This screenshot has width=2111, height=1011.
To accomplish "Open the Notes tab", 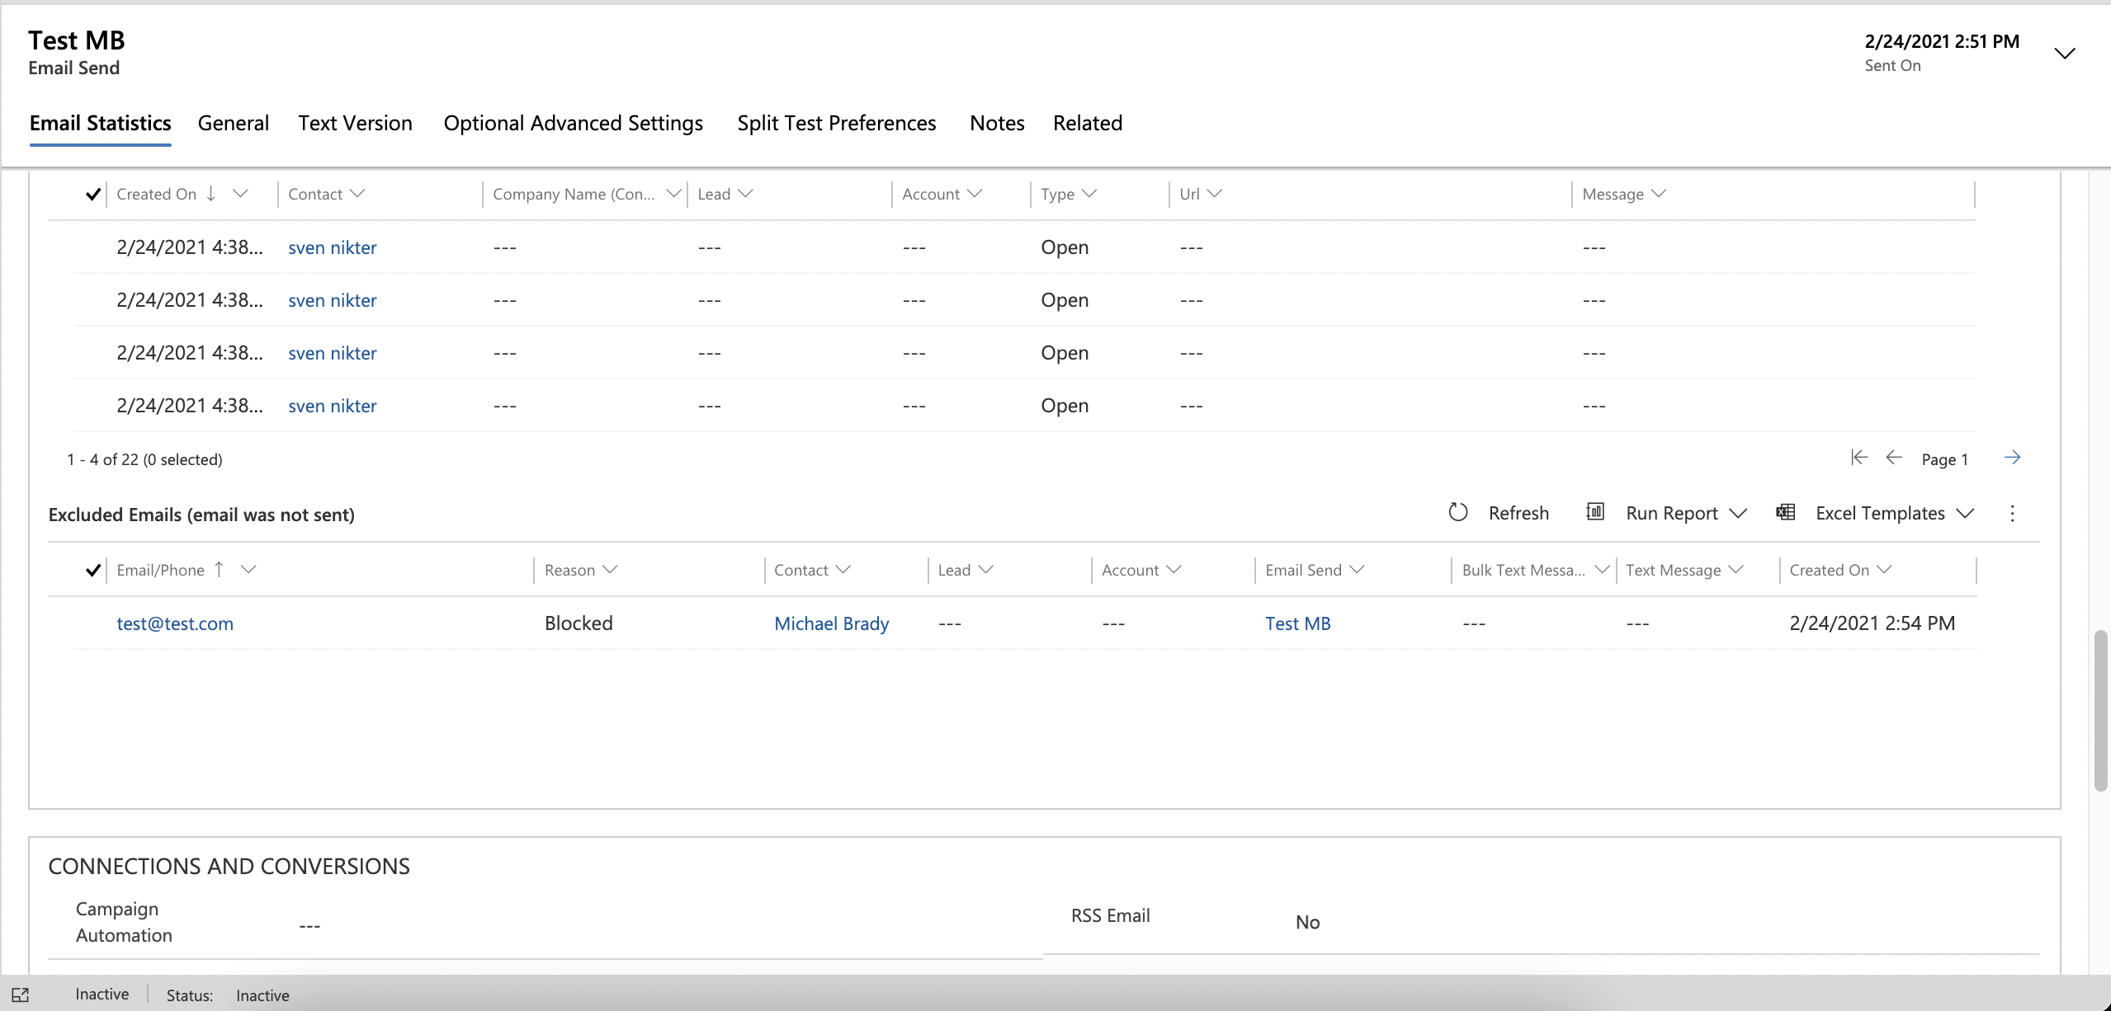I will [x=998, y=123].
